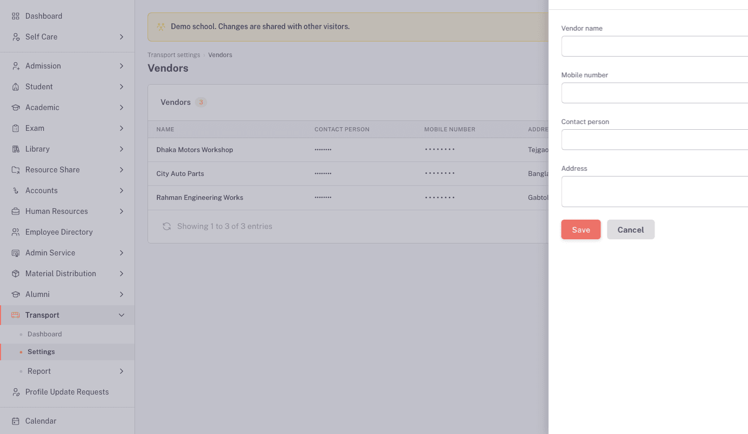Sort by the NAME column header
Viewport: 748px width, 434px height.
(165, 129)
